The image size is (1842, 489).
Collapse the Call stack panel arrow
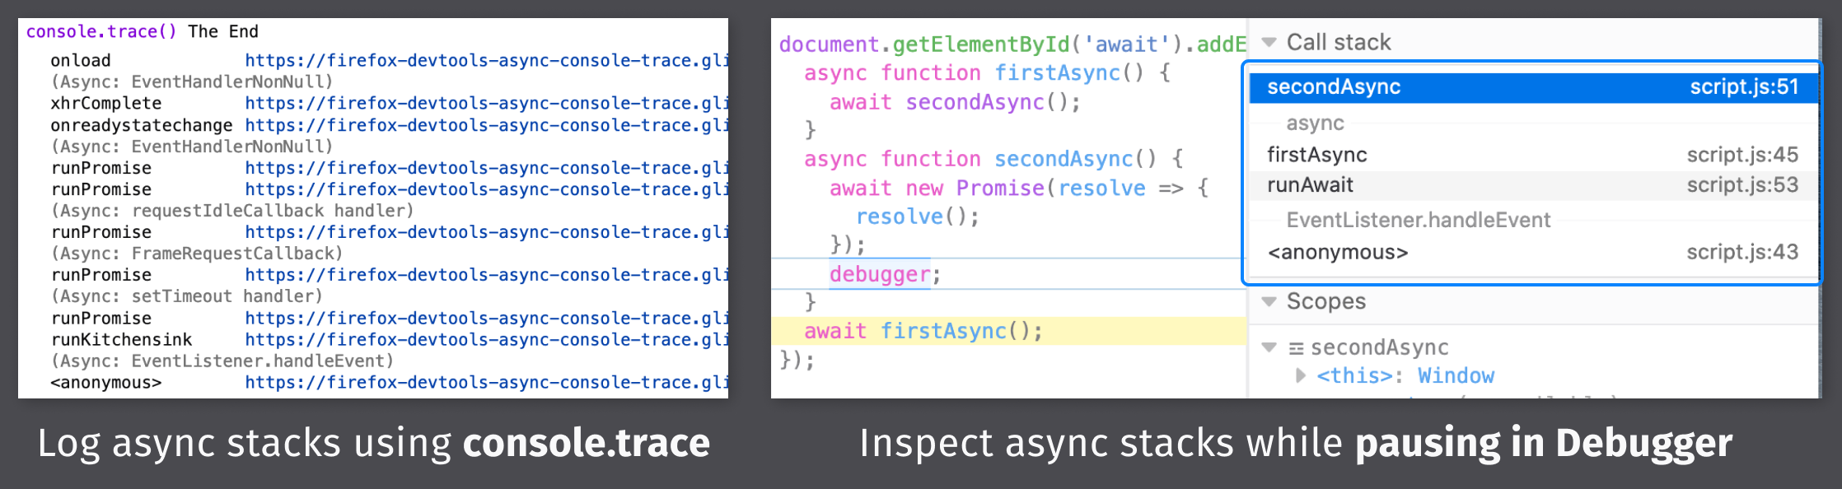tap(1269, 43)
